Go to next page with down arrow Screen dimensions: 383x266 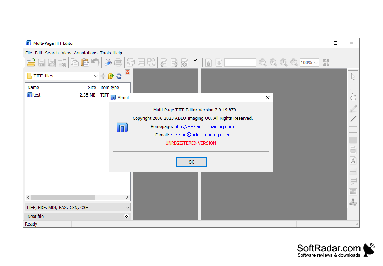219,63
